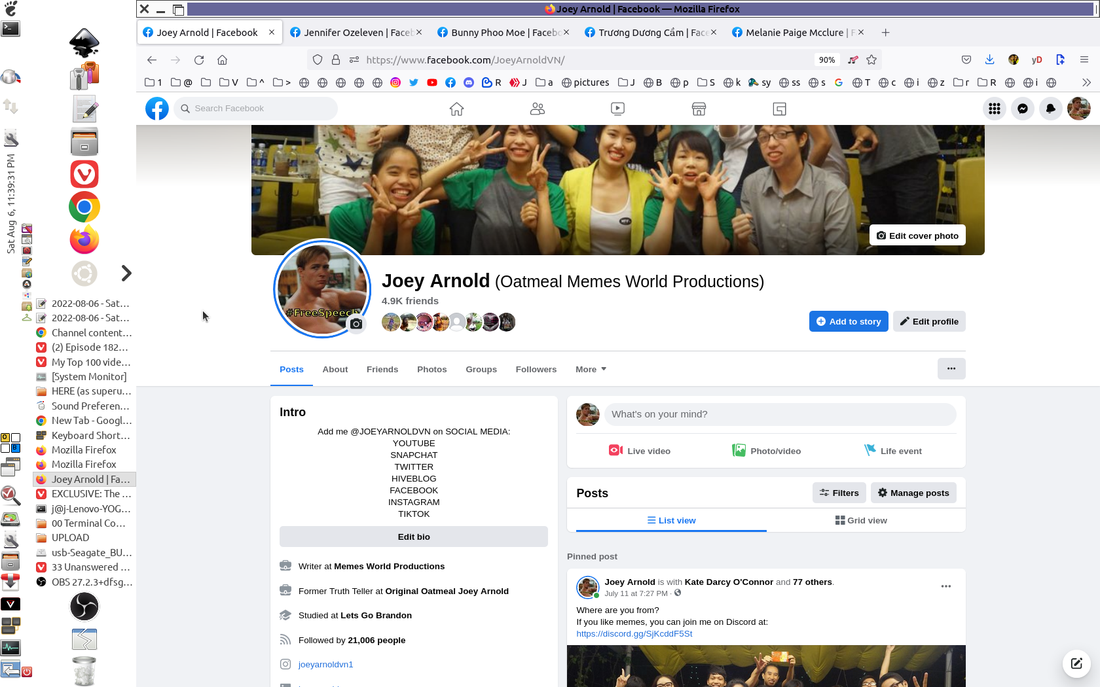Image resolution: width=1100 pixels, height=687 pixels.
Task: Open Facebook Watch video icon
Action: pyautogui.click(x=617, y=109)
